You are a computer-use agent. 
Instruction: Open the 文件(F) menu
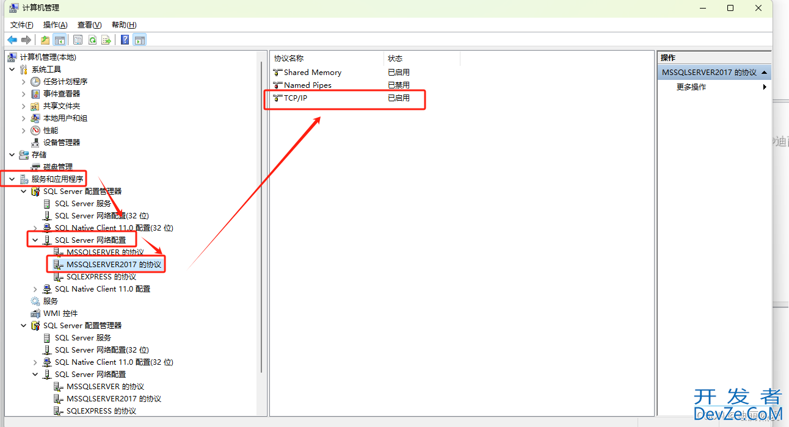pyautogui.click(x=22, y=24)
